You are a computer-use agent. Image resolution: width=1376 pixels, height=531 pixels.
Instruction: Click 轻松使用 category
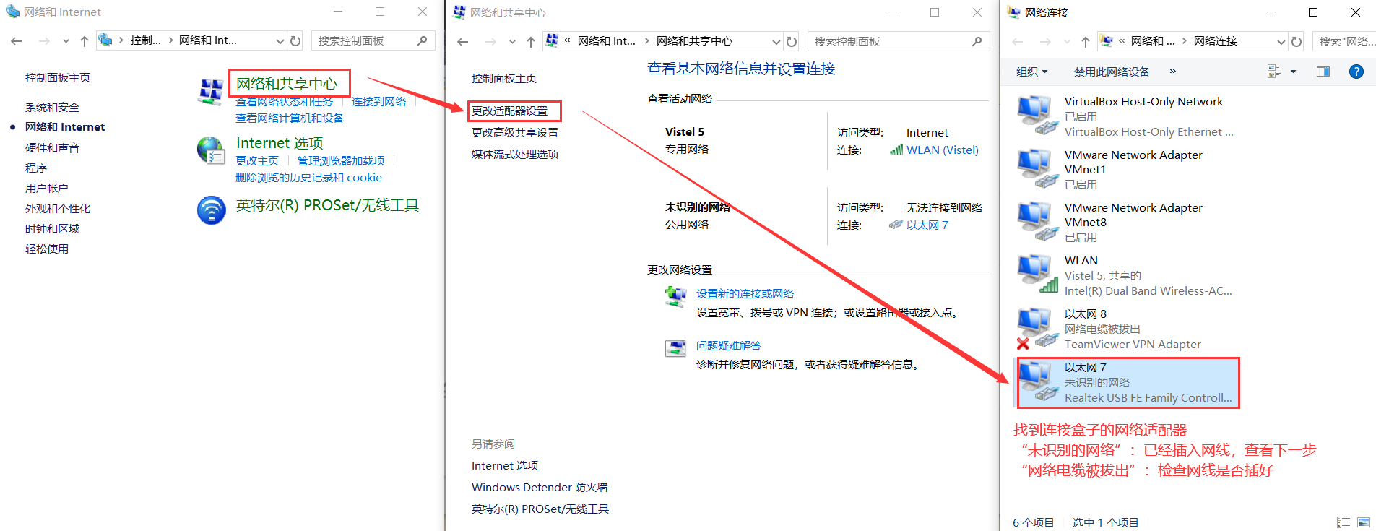pyautogui.click(x=47, y=249)
